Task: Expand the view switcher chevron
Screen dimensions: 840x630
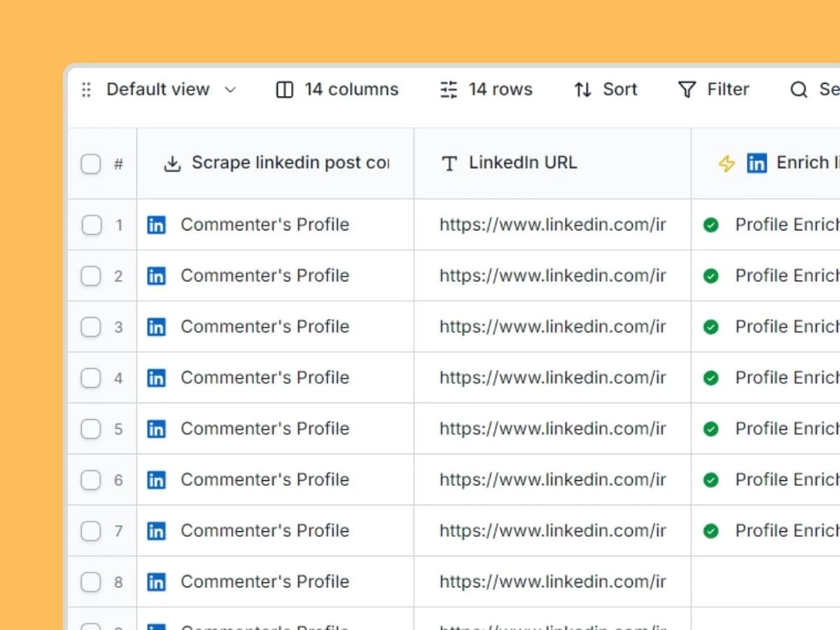Action: (x=231, y=90)
